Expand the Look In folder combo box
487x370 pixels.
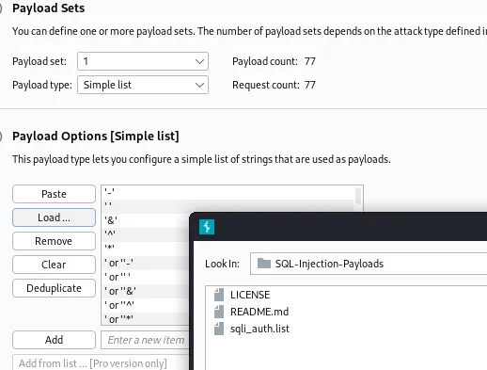coord(369,264)
